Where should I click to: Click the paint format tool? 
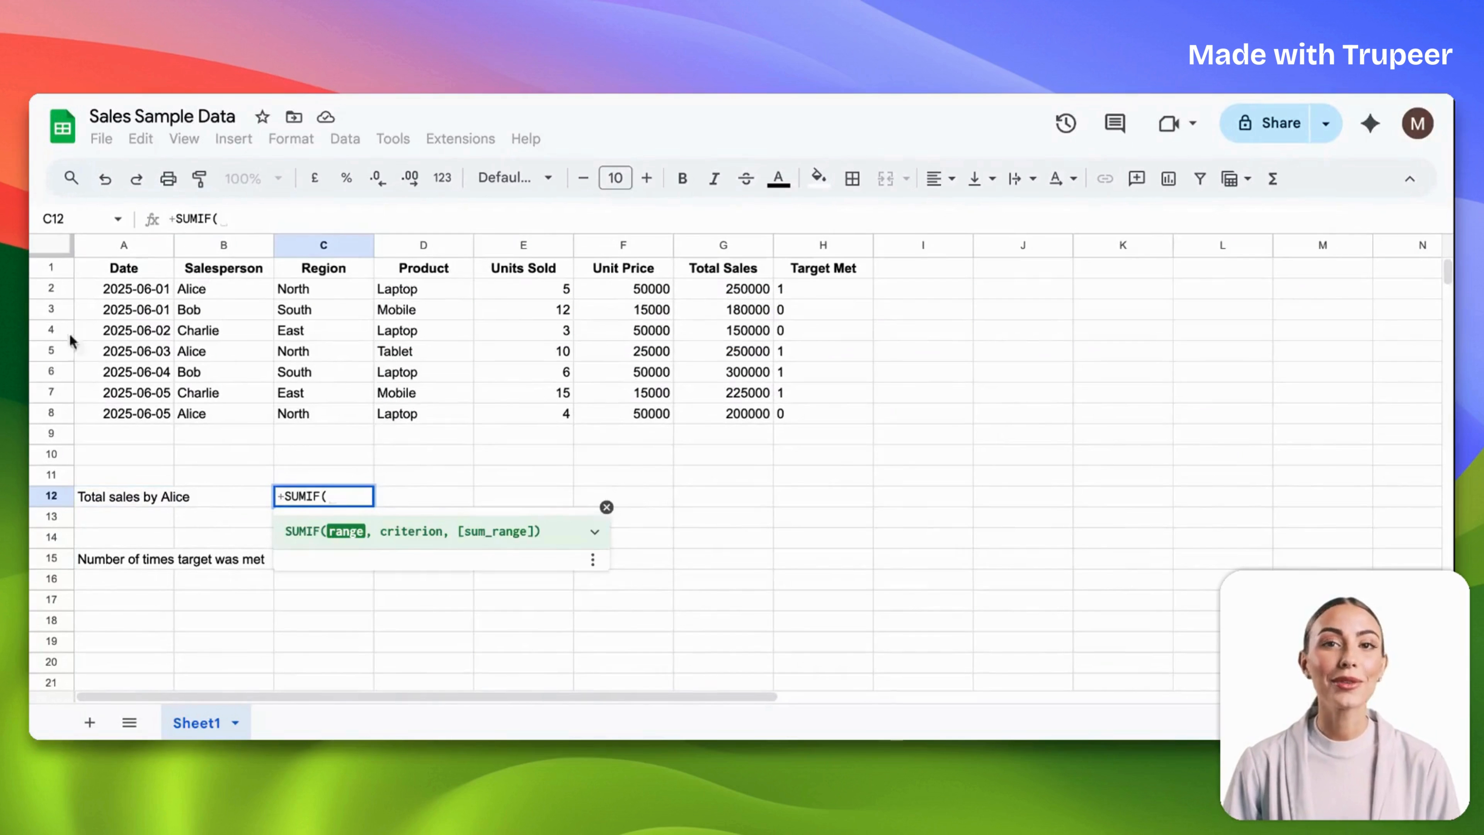coord(199,179)
